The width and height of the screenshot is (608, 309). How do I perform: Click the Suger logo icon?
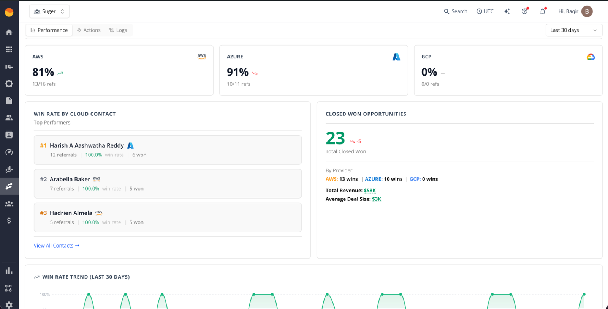tap(9, 12)
